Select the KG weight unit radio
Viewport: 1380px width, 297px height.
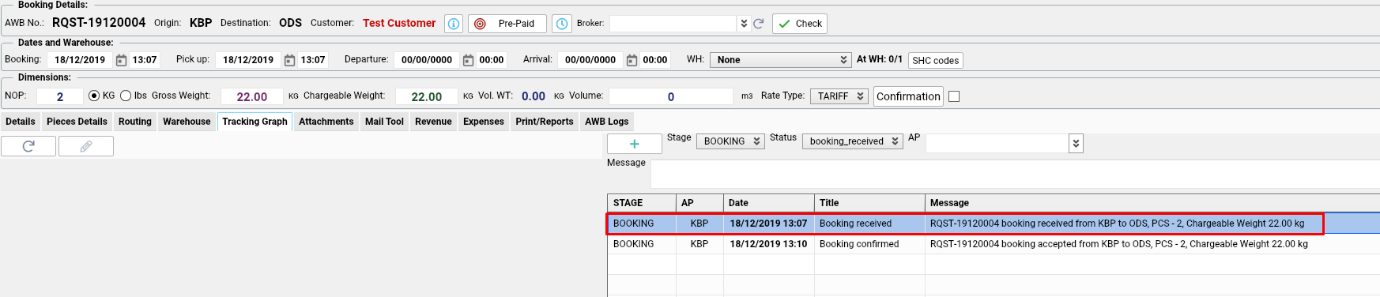coord(94,96)
